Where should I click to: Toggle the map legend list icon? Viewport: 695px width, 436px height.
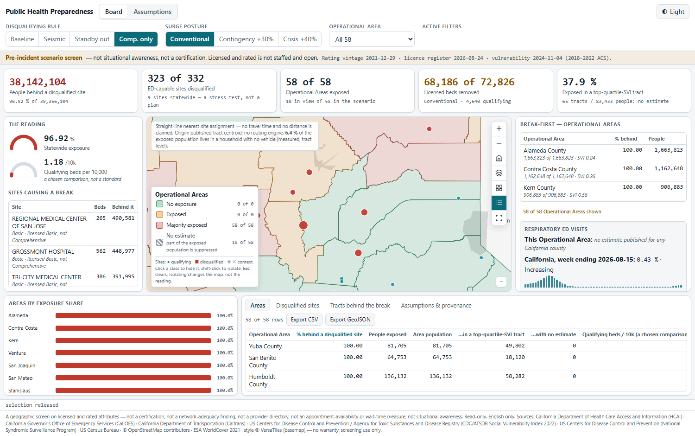click(x=499, y=203)
